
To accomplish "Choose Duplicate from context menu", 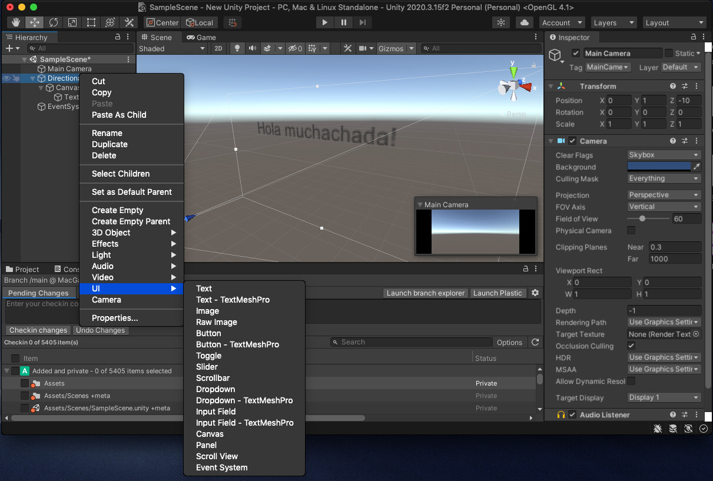I will tap(110, 144).
